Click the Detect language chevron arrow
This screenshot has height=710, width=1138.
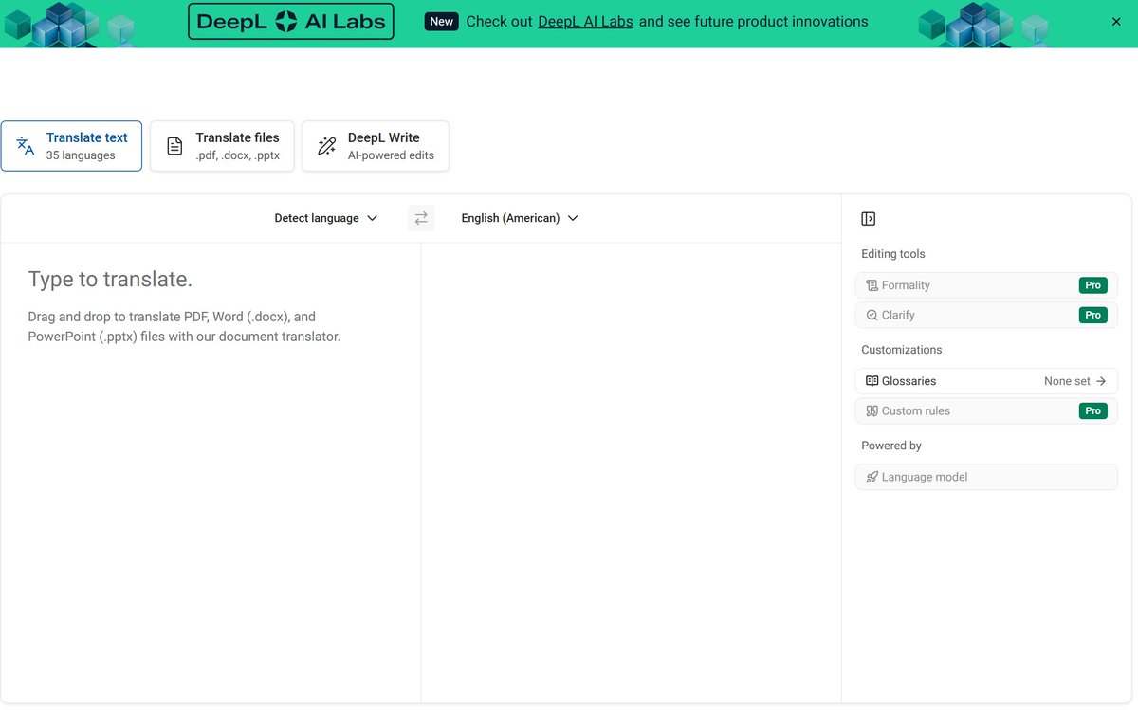tap(372, 218)
